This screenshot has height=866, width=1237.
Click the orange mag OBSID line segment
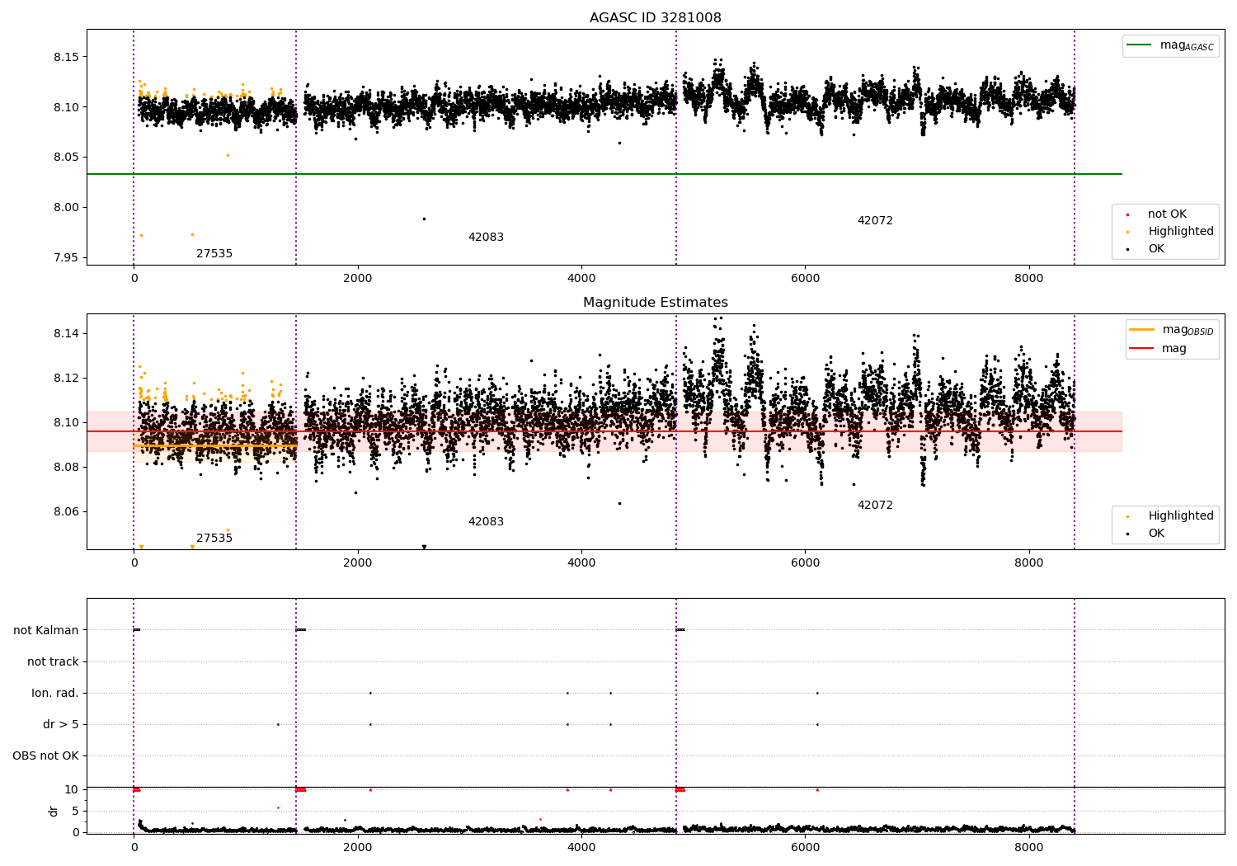pos(214,445)
